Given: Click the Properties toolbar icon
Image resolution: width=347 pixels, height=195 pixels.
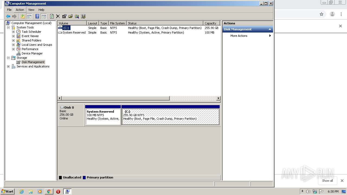Looking at the screenshot, I should pyautogui.click(x=64, y=16).
